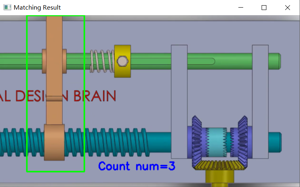Maximize the Matching Result window
300x187 pixels.
click(264, 8)
